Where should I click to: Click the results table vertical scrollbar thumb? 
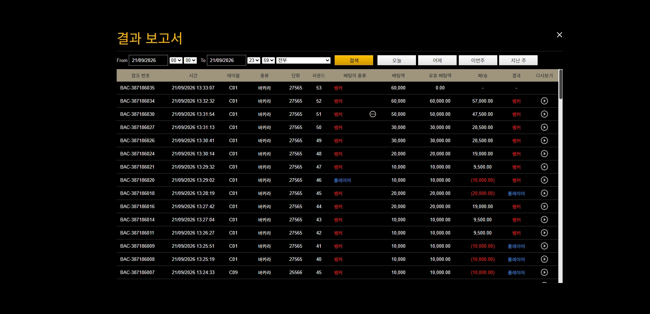tap(561, 84)
